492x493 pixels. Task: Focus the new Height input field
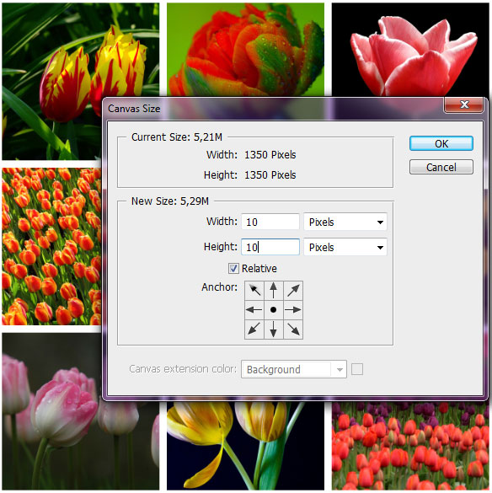[270, 247]
